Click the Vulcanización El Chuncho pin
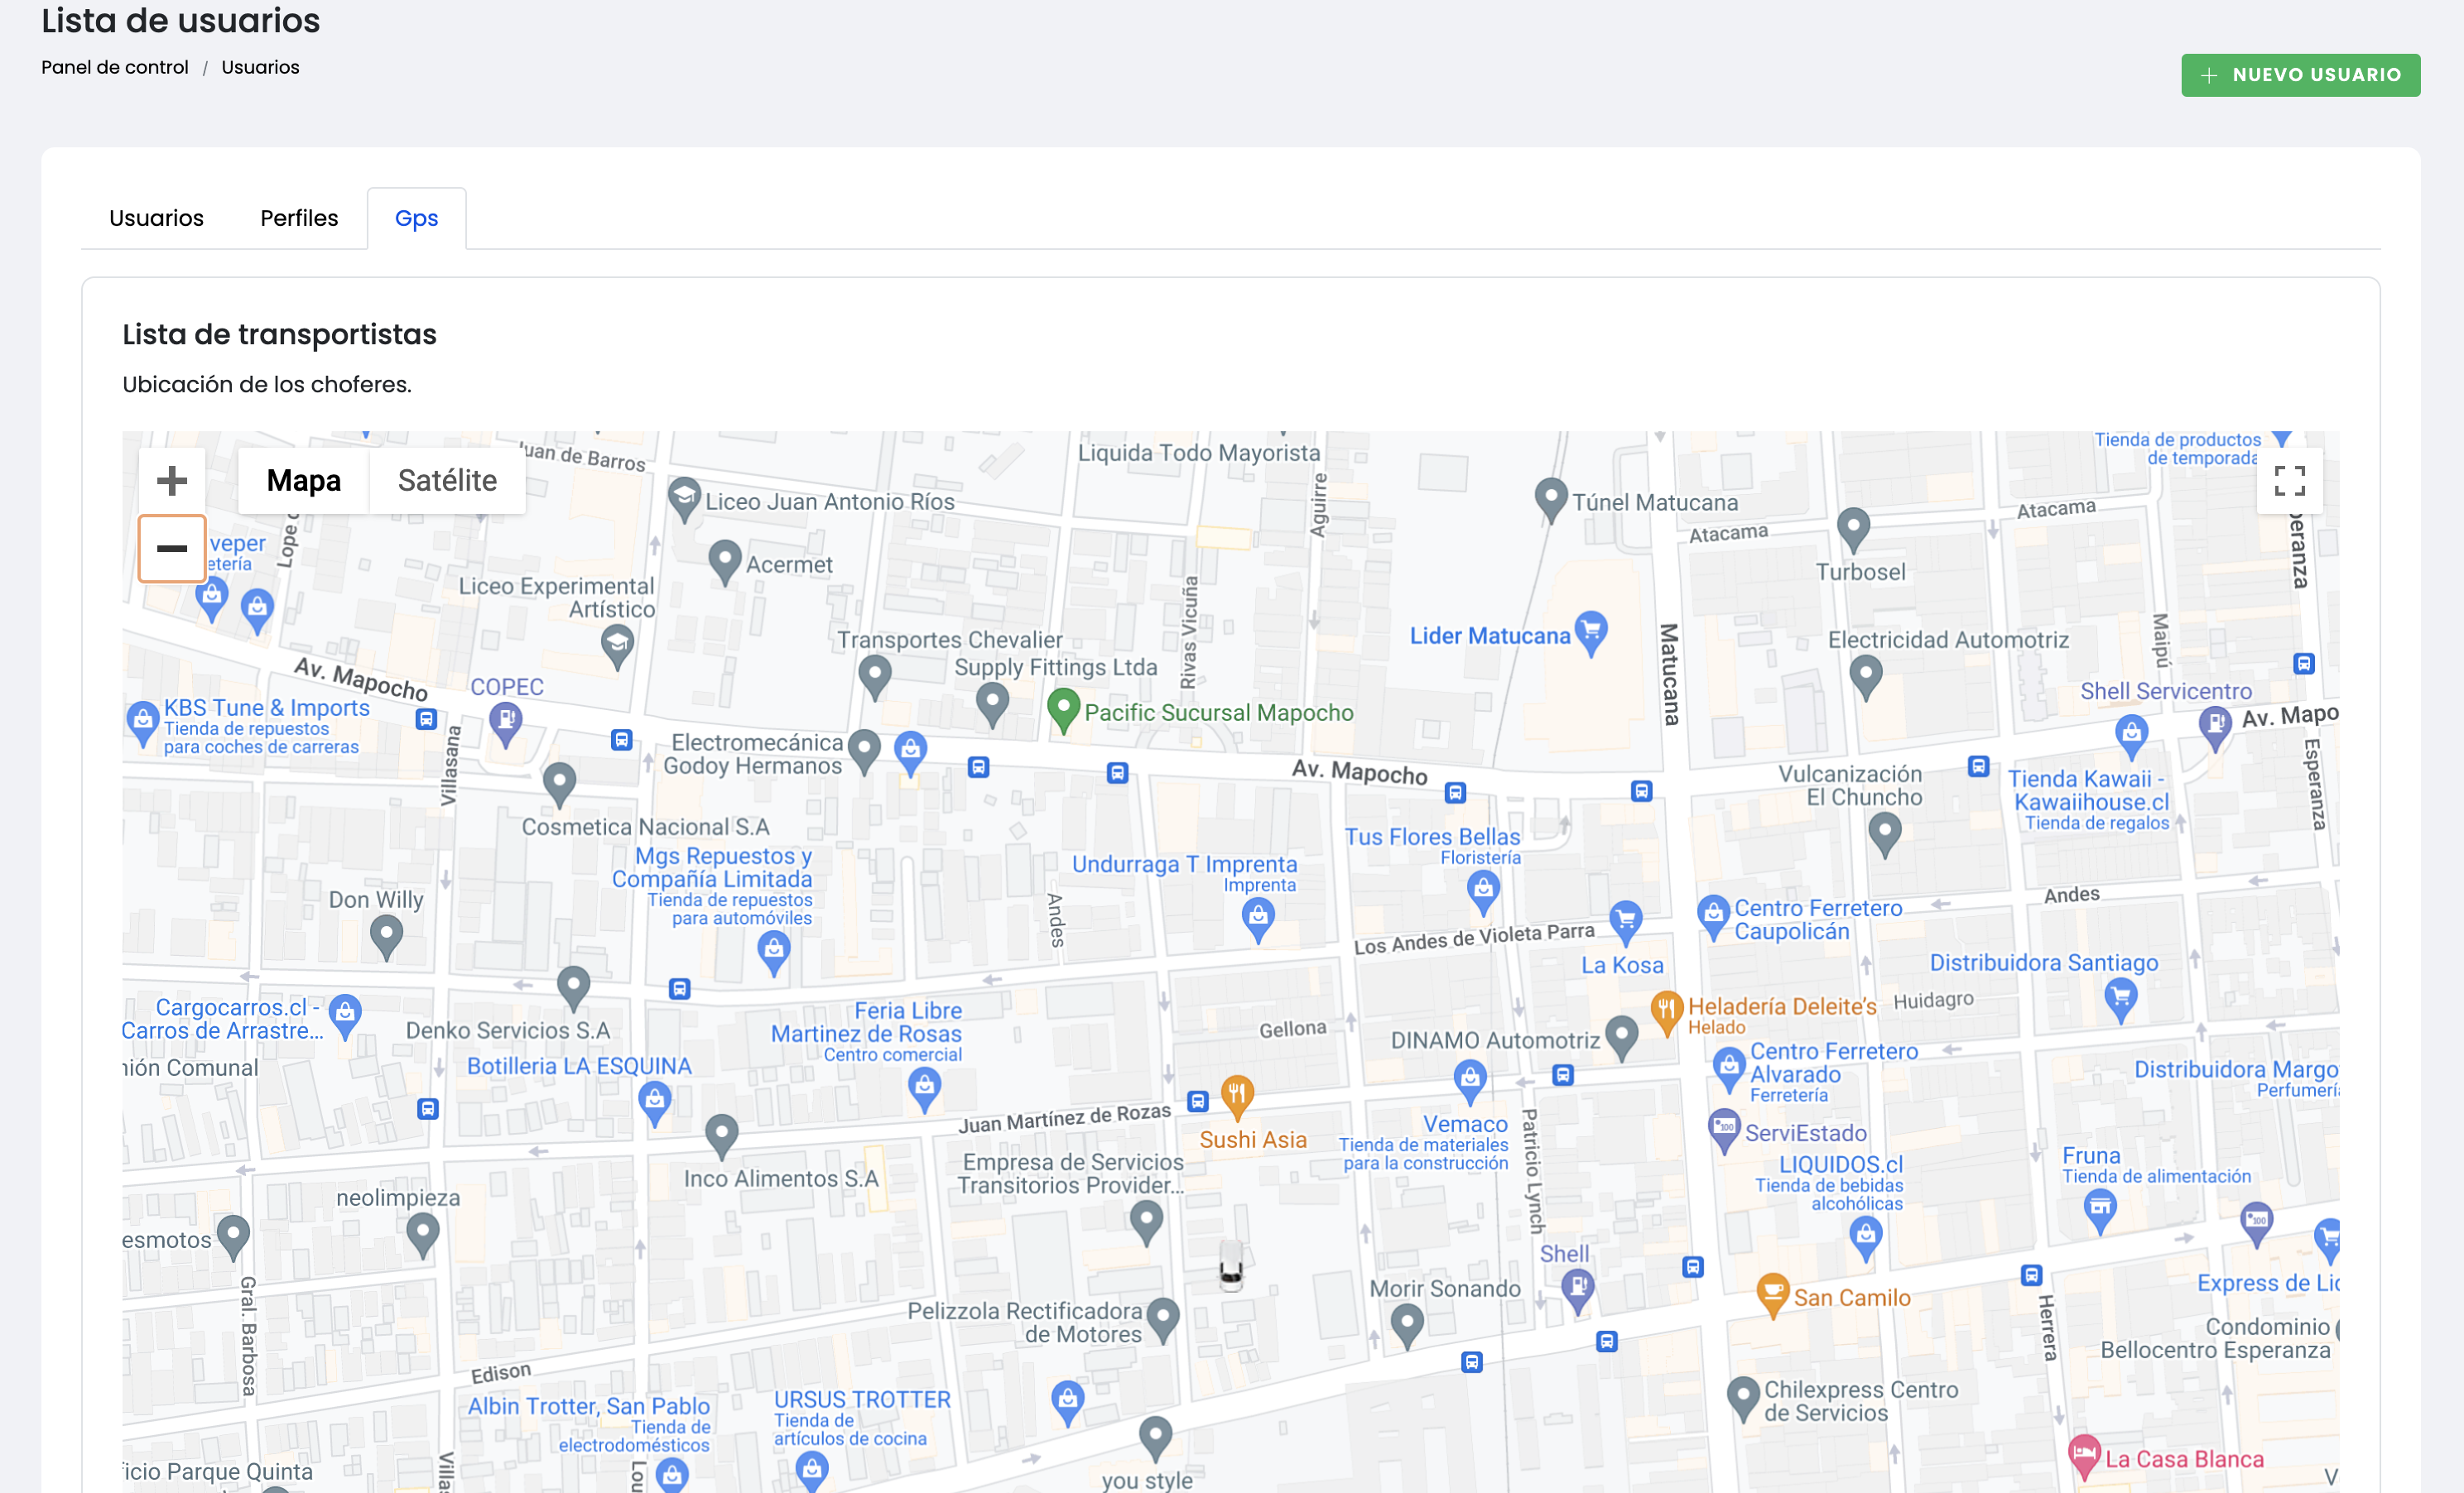Viewport: 2464px width, 1493px height. coord(1884,834)
